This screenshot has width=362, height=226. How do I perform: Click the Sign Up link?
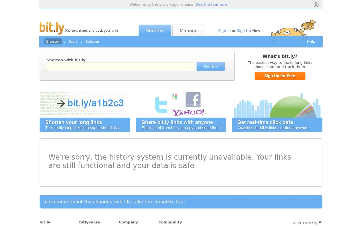[244, 31]
